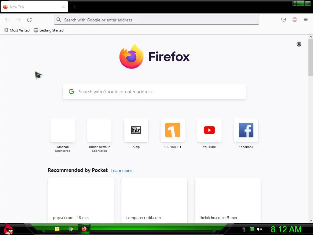Open a new tab with plus button
Viewport: 313px width, 235px height.
coord(75,7)
